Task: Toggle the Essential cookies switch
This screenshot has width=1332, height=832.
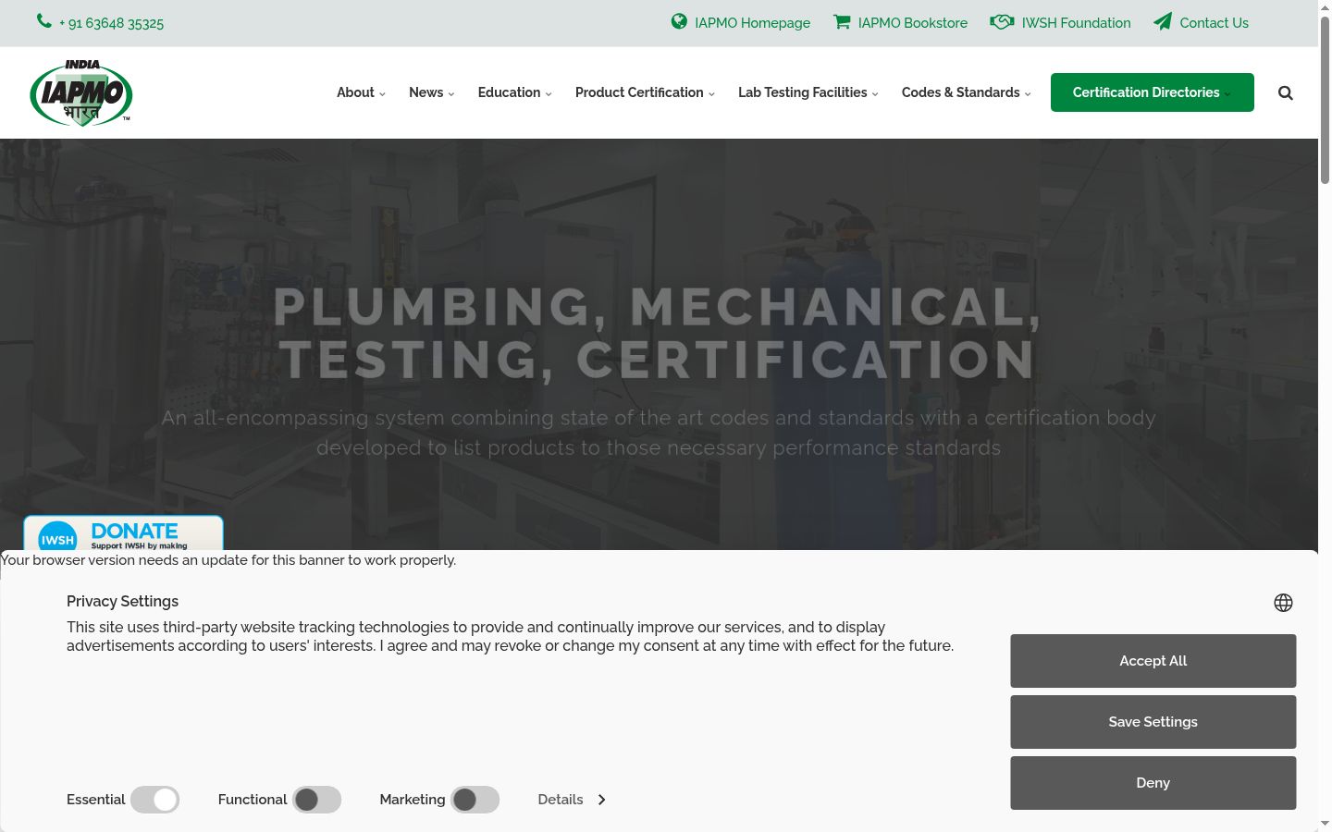Action: click(154, 800)
